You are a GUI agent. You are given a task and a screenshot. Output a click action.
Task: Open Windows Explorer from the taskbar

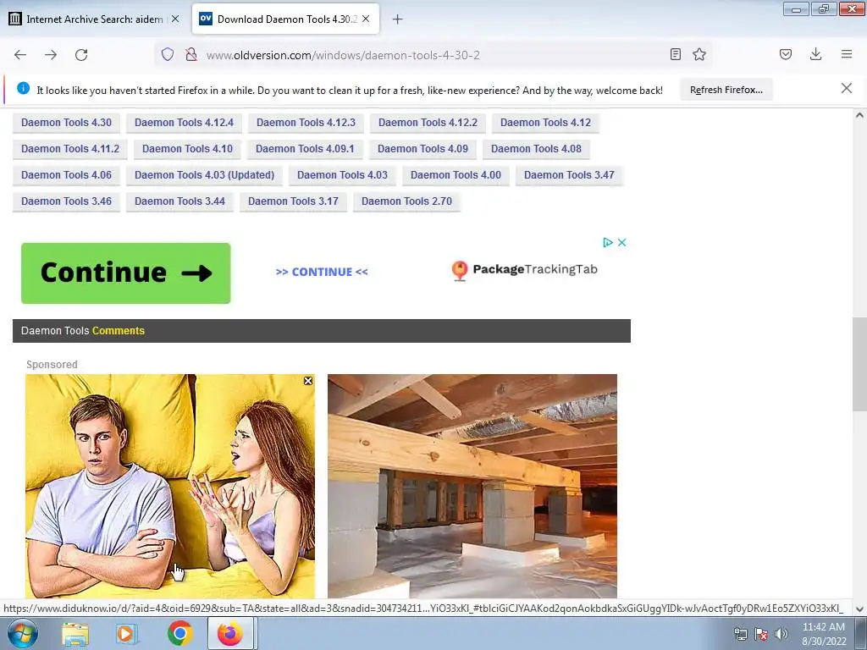point(75,634)
